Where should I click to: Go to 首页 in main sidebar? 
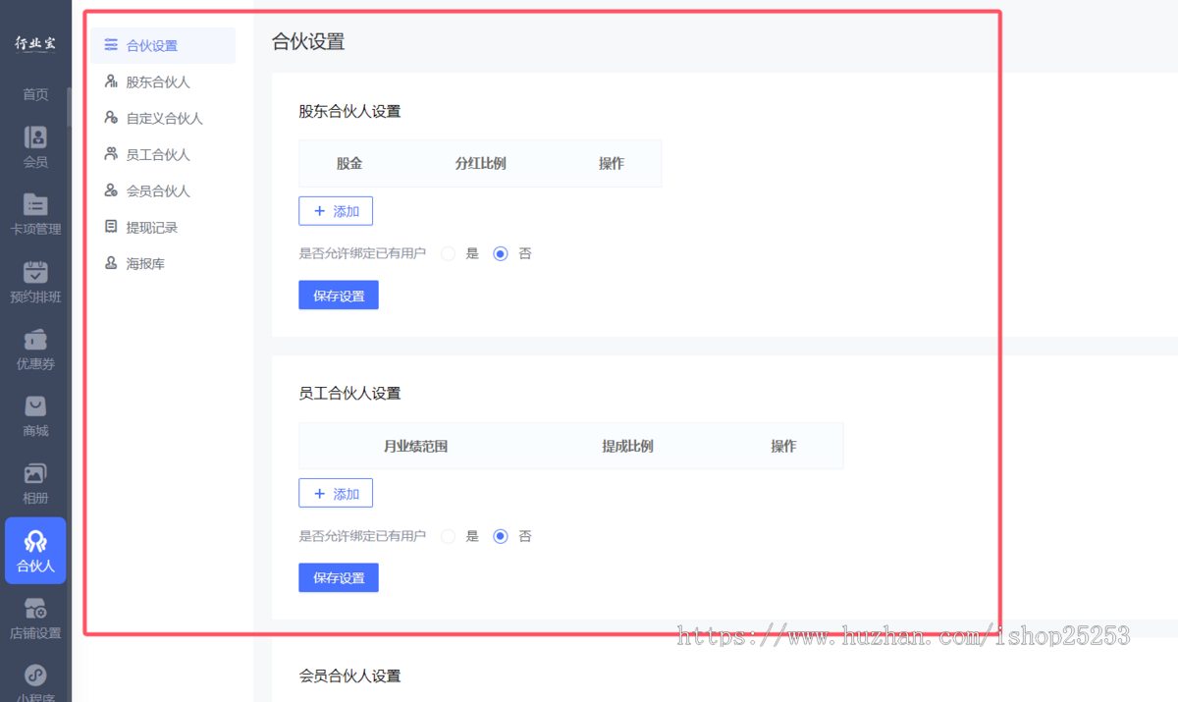35,94
